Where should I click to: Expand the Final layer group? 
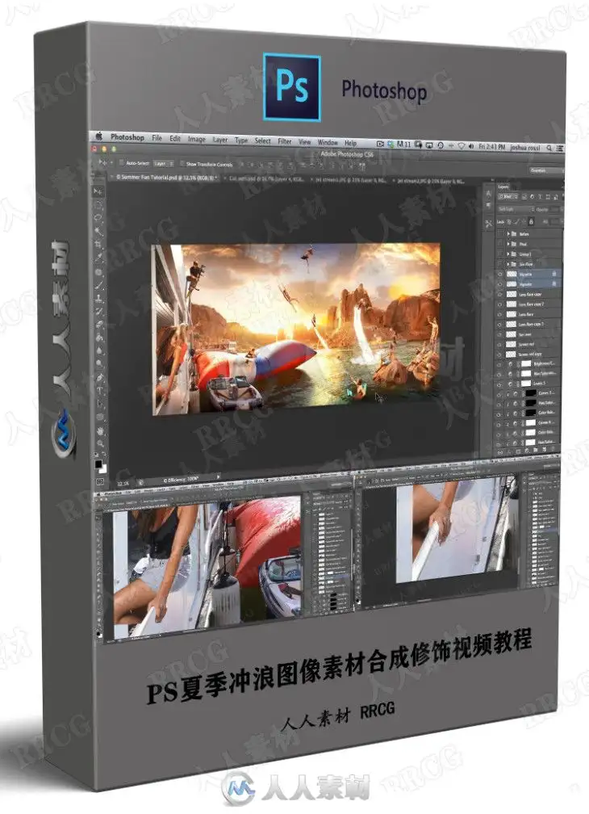click(x=508, y=244)
